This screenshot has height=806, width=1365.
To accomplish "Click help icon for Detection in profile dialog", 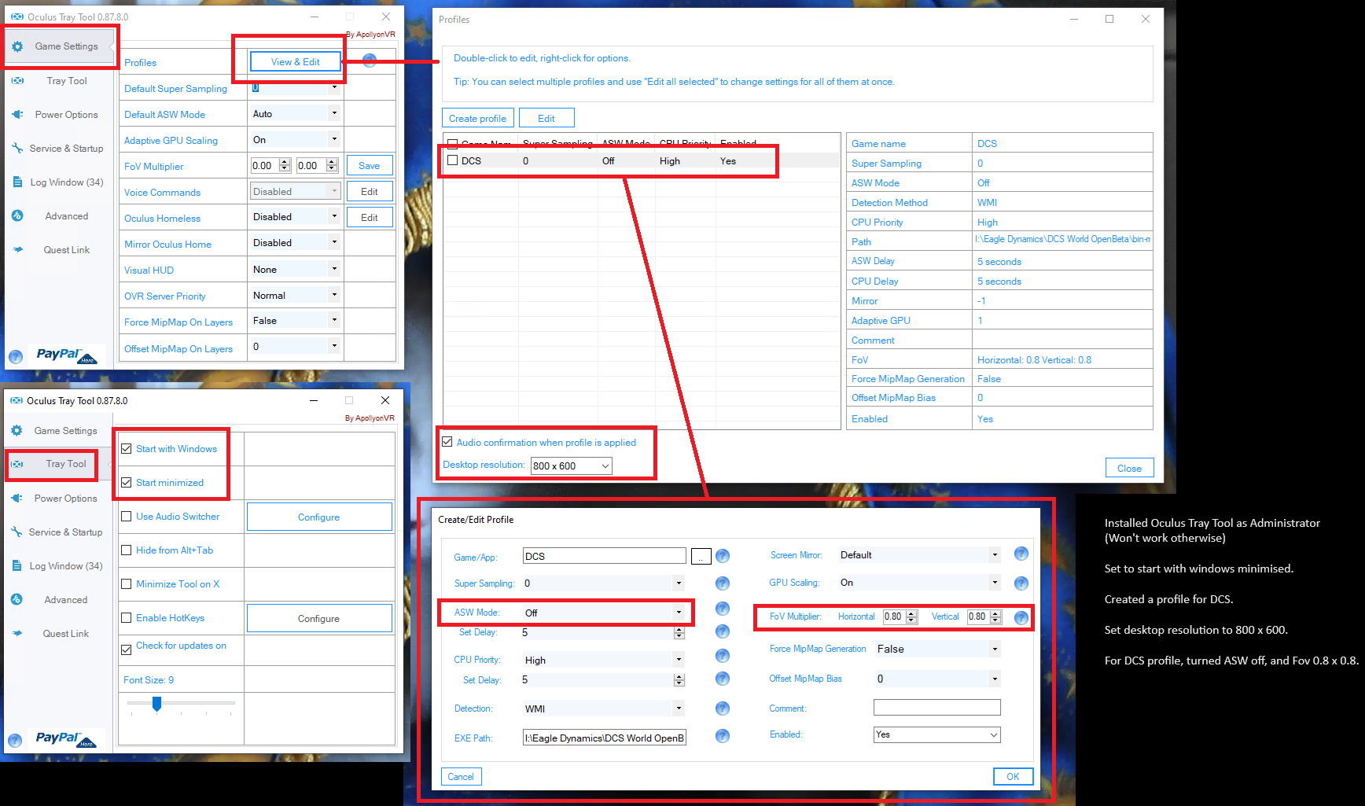I will pos(723,708).
